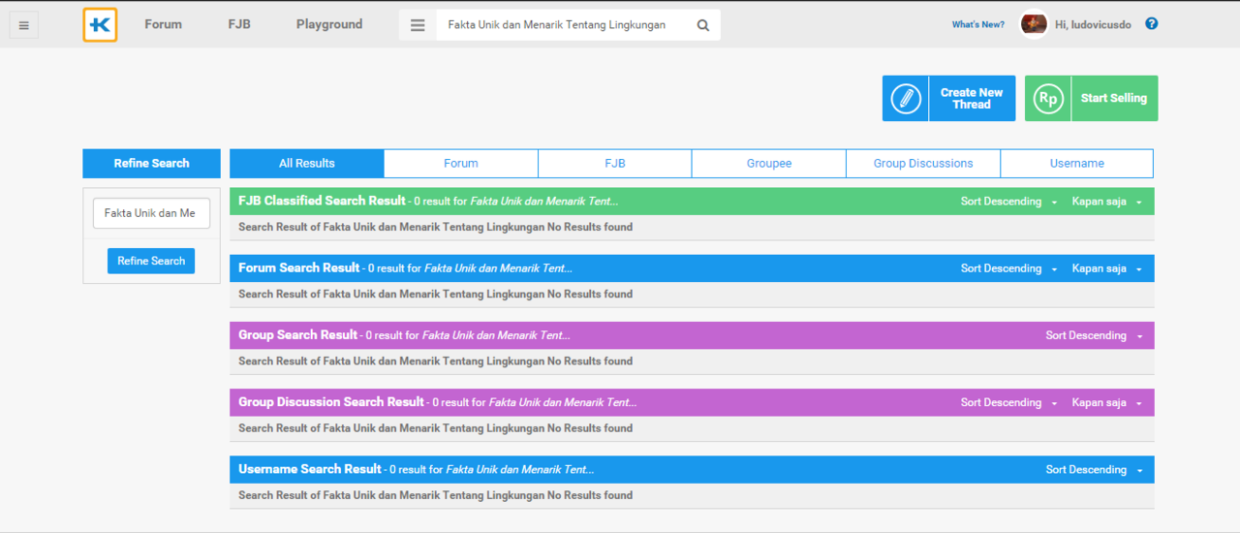Click Start Selling button

1092,99
